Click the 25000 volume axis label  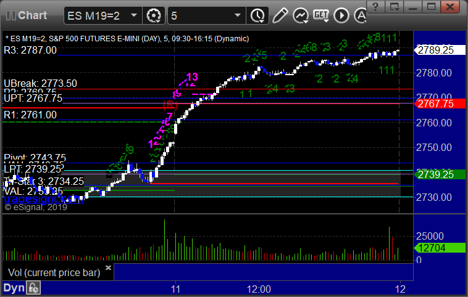pos(430,237)
